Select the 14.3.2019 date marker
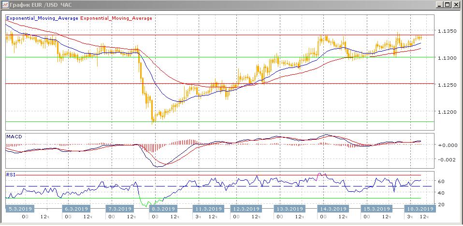Image resolution: width=463 pixels, height=226 pixels. point(333,209)
